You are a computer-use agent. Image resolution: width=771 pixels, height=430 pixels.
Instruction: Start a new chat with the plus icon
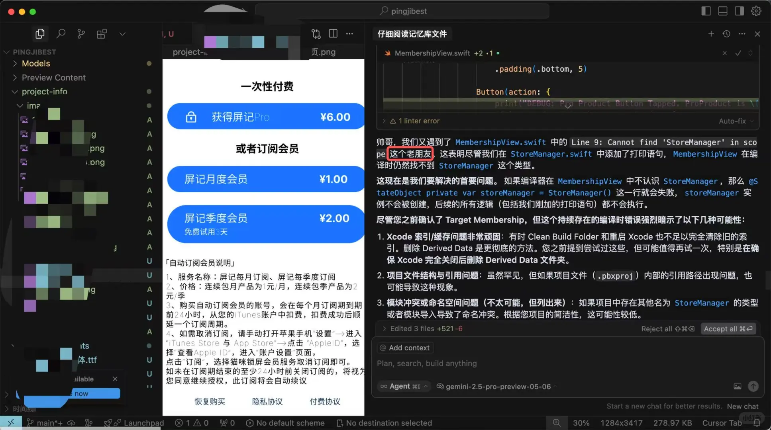711,34
